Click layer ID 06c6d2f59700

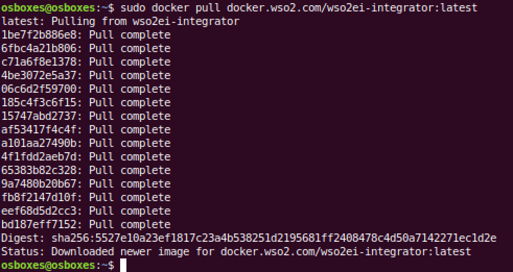click(x=42, y=89)
